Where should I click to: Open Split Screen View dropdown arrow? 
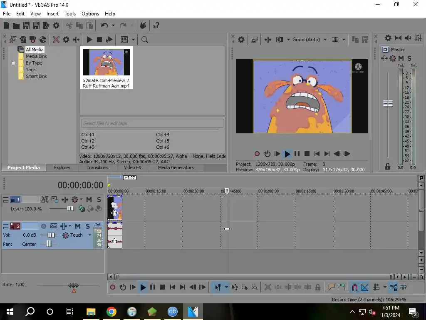(x=288, y=40)
